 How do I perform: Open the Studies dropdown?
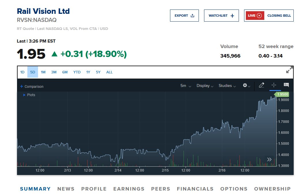coord(227,85)
